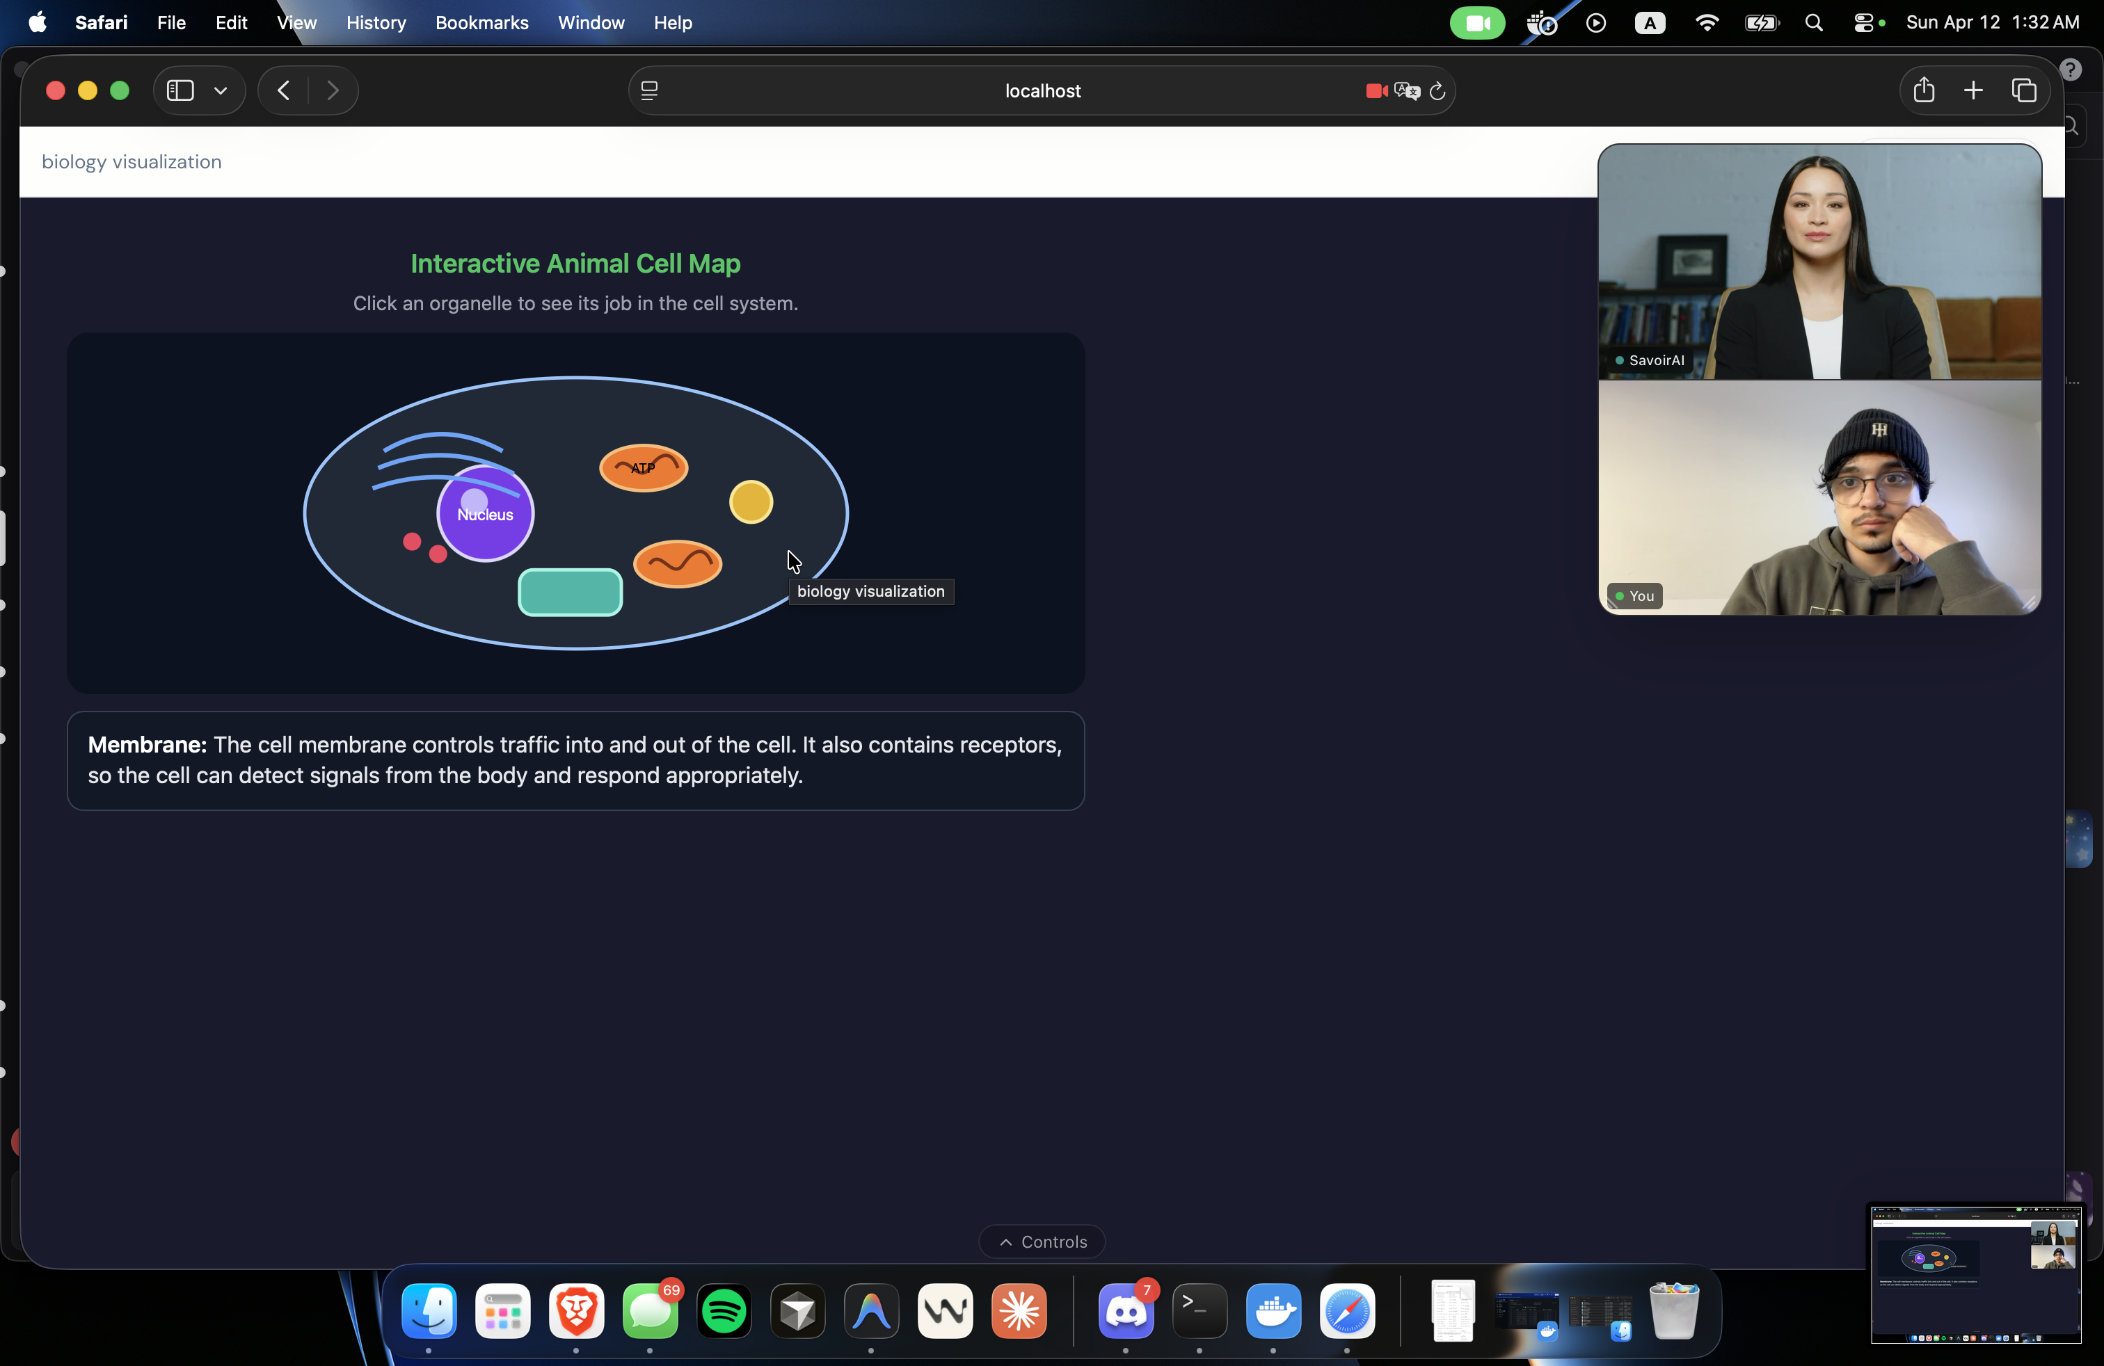Screen dimensions: 2104x1366
Task: Open the Bookmarks menu
Action: point(481,23)
